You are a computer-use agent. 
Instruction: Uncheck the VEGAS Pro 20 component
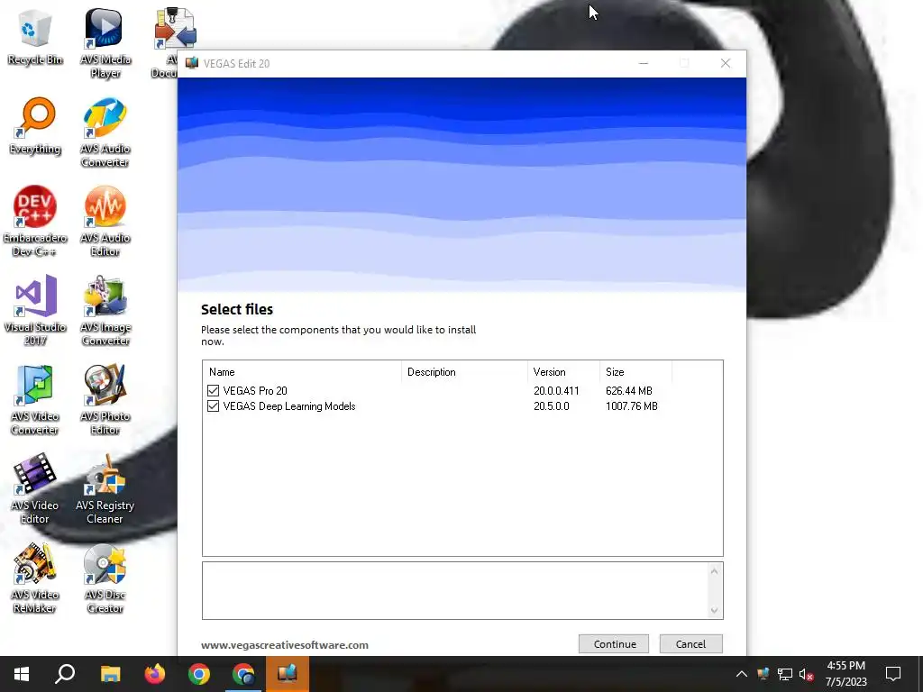click(213, 391)
